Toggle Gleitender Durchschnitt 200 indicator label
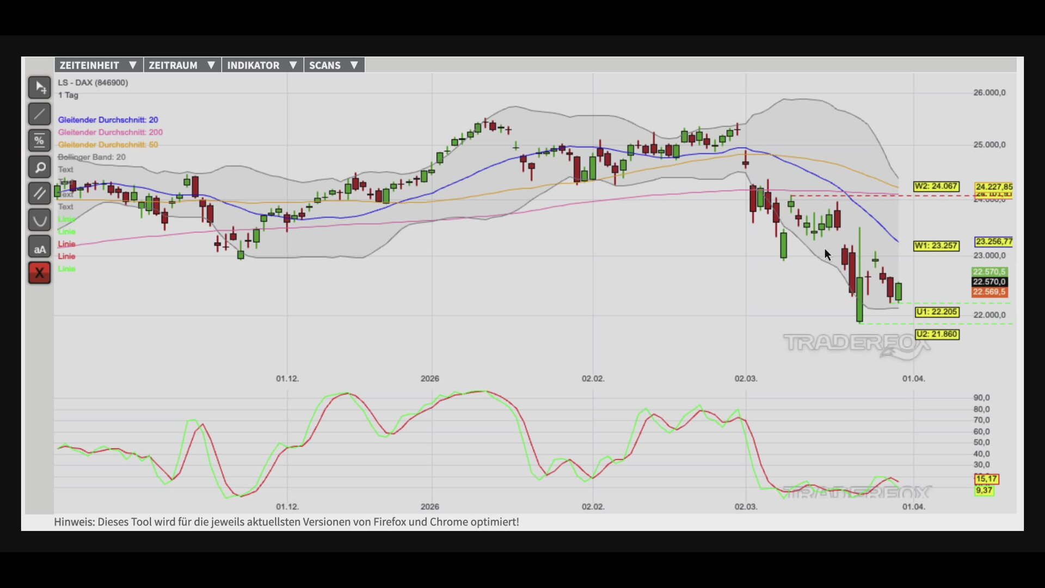1045x588 pixels. (x=110, y=132)
